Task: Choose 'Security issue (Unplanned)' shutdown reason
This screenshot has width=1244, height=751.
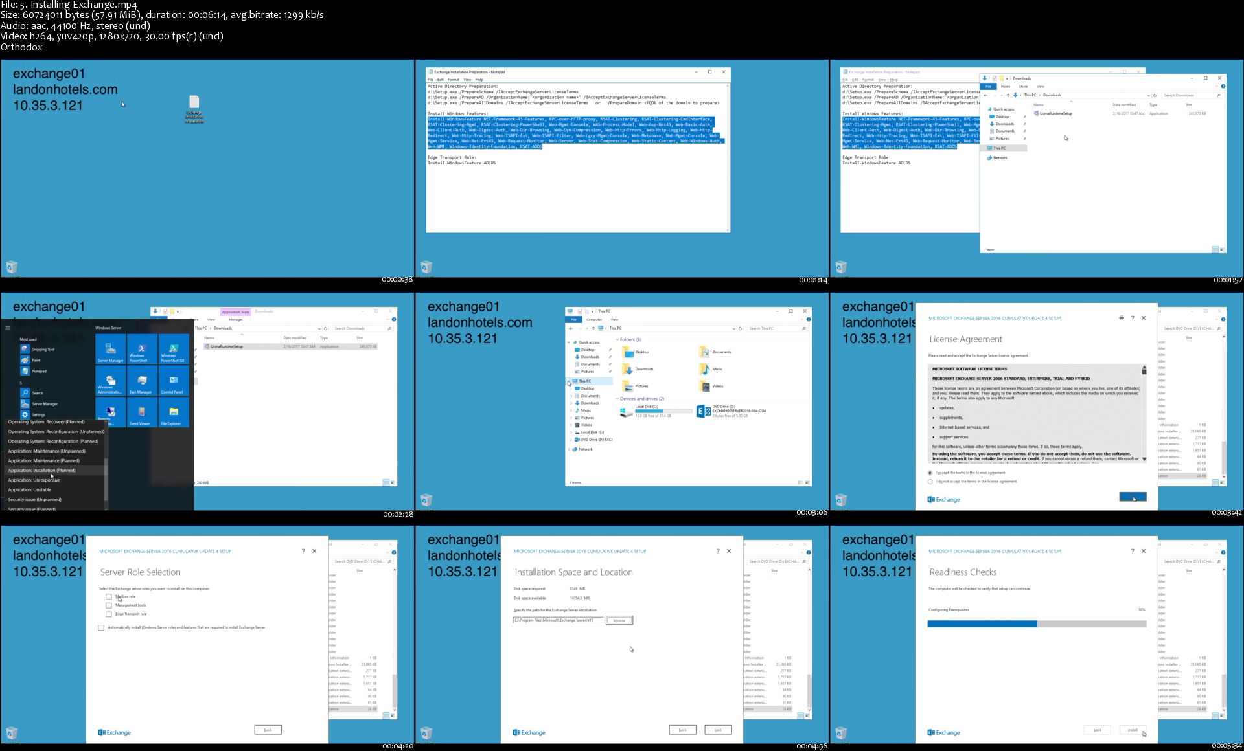Action: 54,500
